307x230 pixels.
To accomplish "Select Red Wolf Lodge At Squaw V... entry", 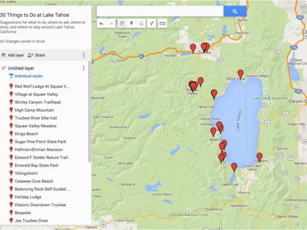I will (x=42, y=86).
